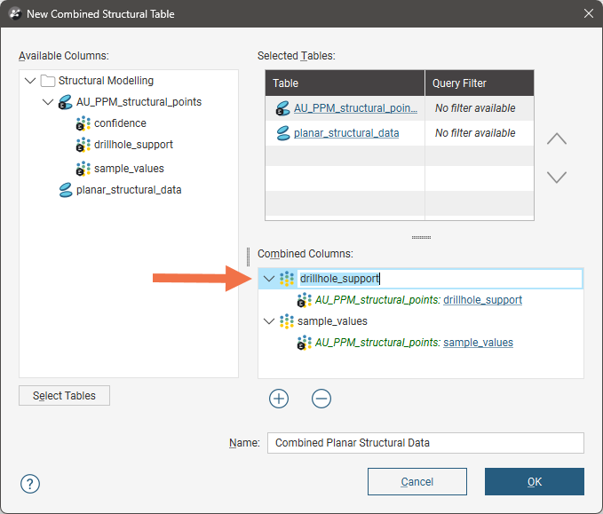Collapse the sample_values combined column
This screenshot has width=603, height=514.
[269, 321]
